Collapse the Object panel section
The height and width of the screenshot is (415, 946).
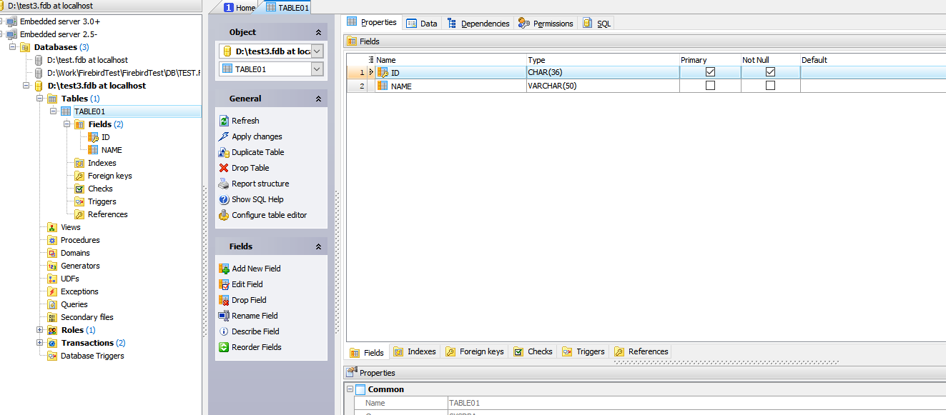[x=318, y=32]
